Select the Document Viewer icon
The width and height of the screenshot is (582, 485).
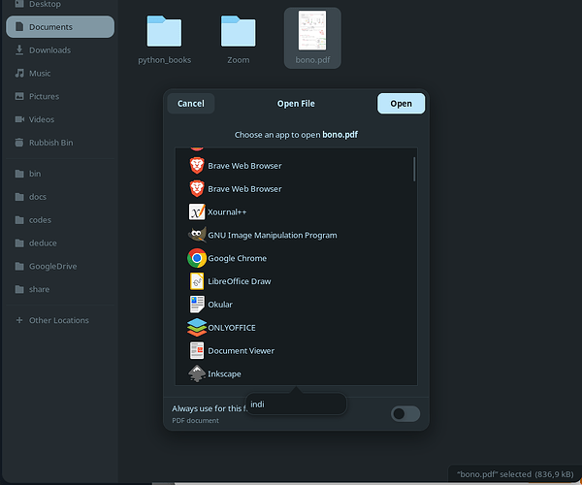click(x=197, y=351)
